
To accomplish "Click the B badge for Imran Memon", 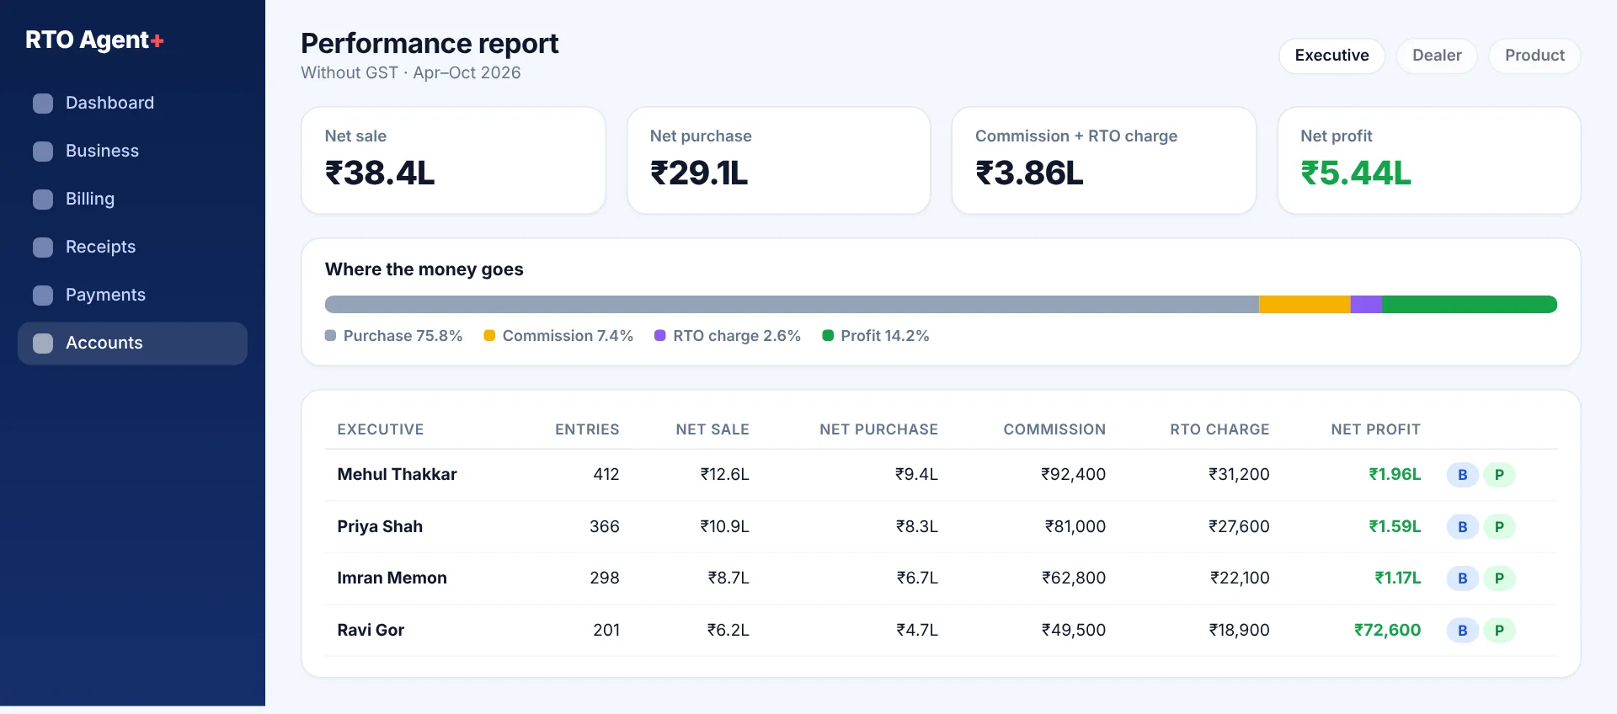I will click(1463, 578).
